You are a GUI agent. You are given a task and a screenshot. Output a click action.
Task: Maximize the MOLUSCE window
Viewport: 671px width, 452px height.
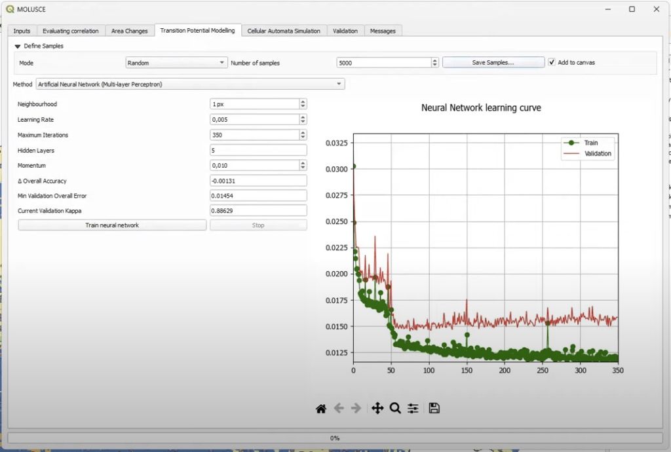632,9
